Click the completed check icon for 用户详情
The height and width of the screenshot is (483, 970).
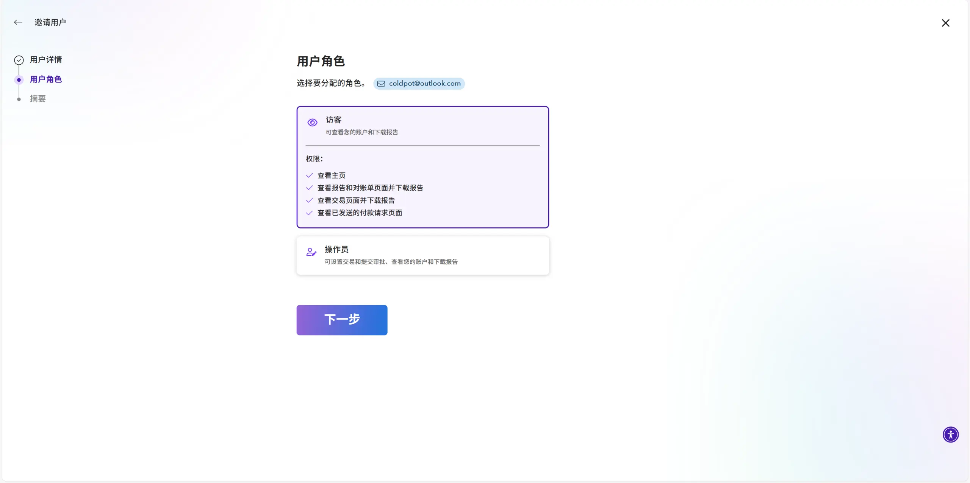pyautogui.click(x=19, y=60)
